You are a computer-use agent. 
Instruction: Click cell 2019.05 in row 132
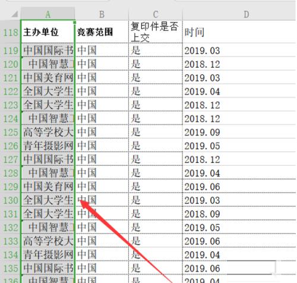pos(239,227)
